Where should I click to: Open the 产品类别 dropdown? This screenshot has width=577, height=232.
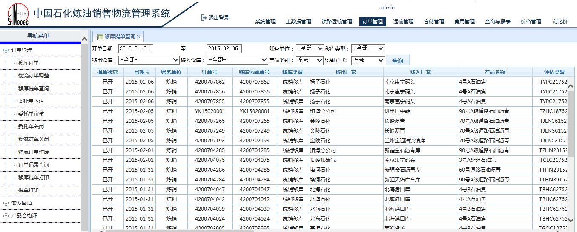(x=310, y=60)
